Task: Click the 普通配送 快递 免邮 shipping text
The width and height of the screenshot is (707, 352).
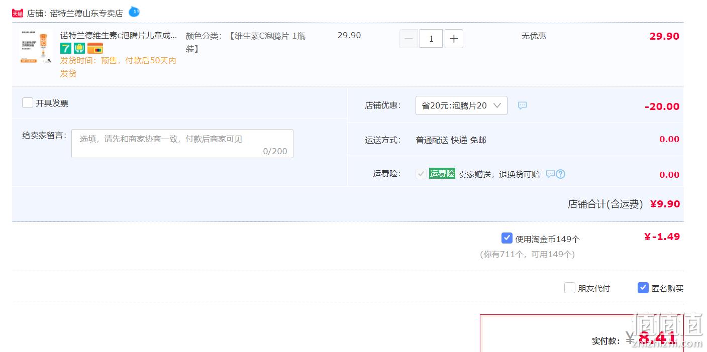Action: tap(451, 140)
